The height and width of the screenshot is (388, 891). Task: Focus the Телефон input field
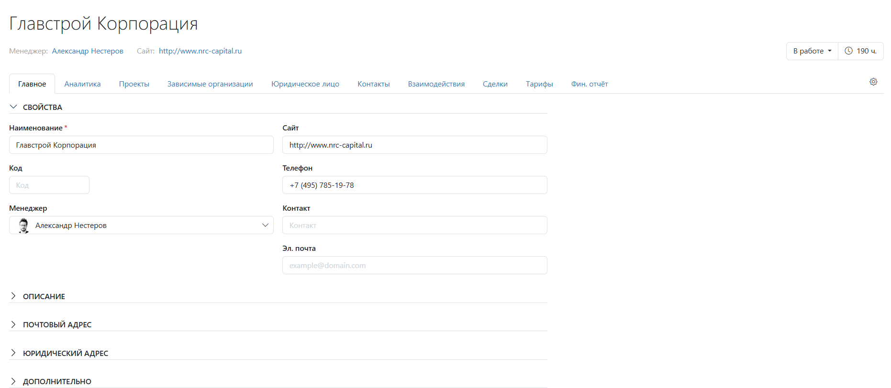pos(414,185)
